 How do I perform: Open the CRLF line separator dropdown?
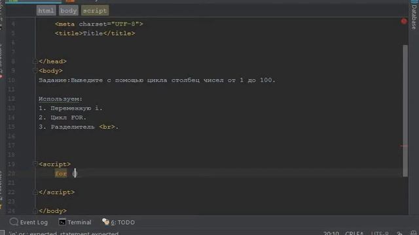(354, 233)
